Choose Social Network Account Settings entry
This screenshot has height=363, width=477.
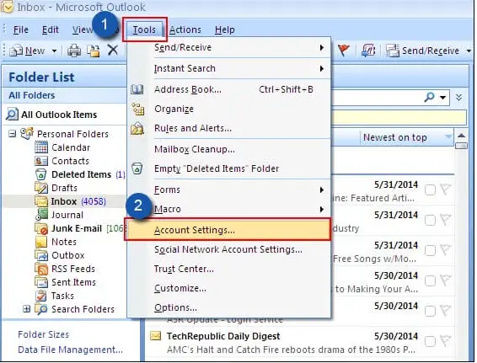coord(228,249)
